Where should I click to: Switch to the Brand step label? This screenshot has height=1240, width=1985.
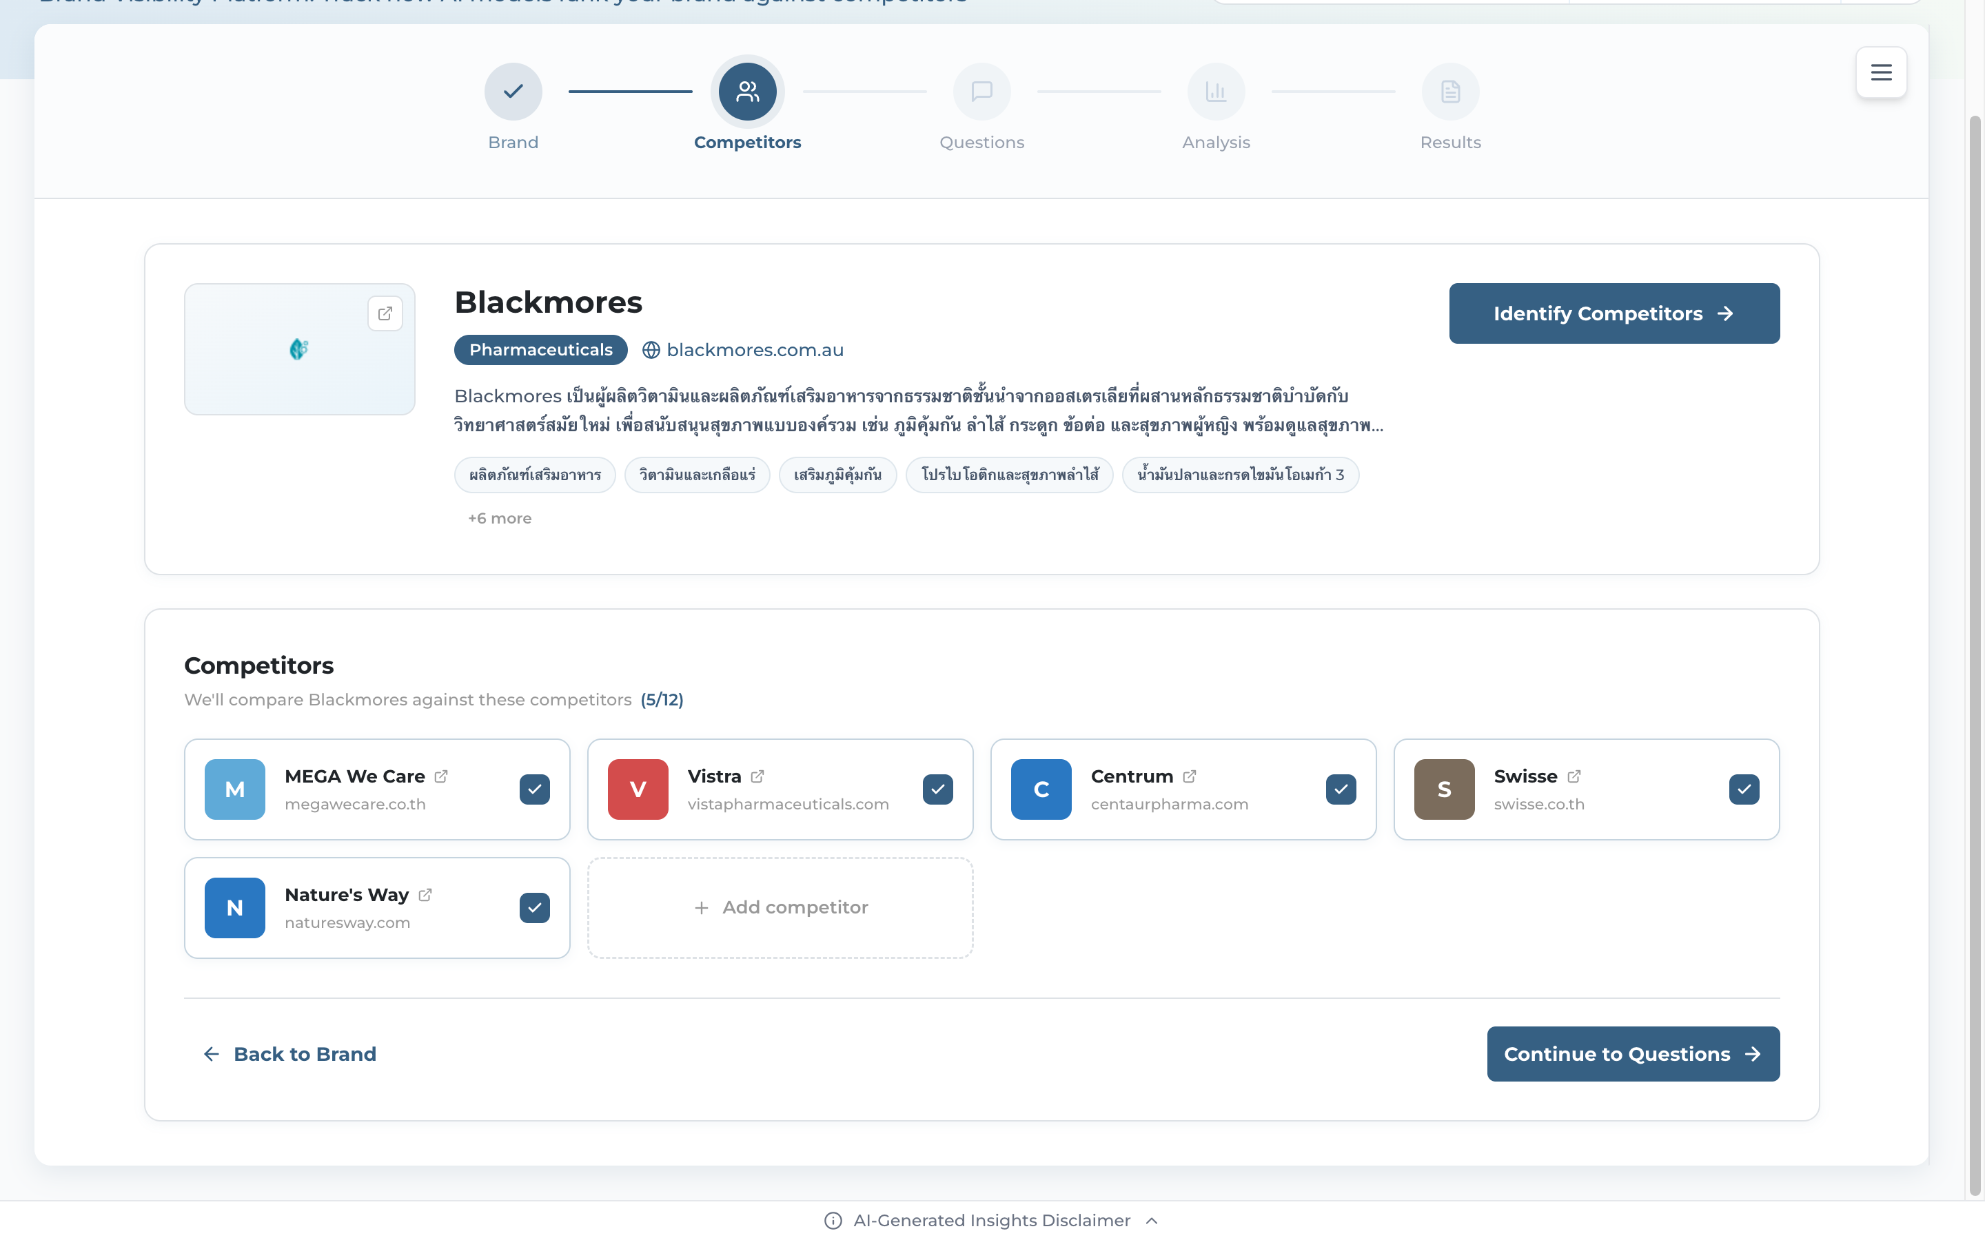pos(513,143)
